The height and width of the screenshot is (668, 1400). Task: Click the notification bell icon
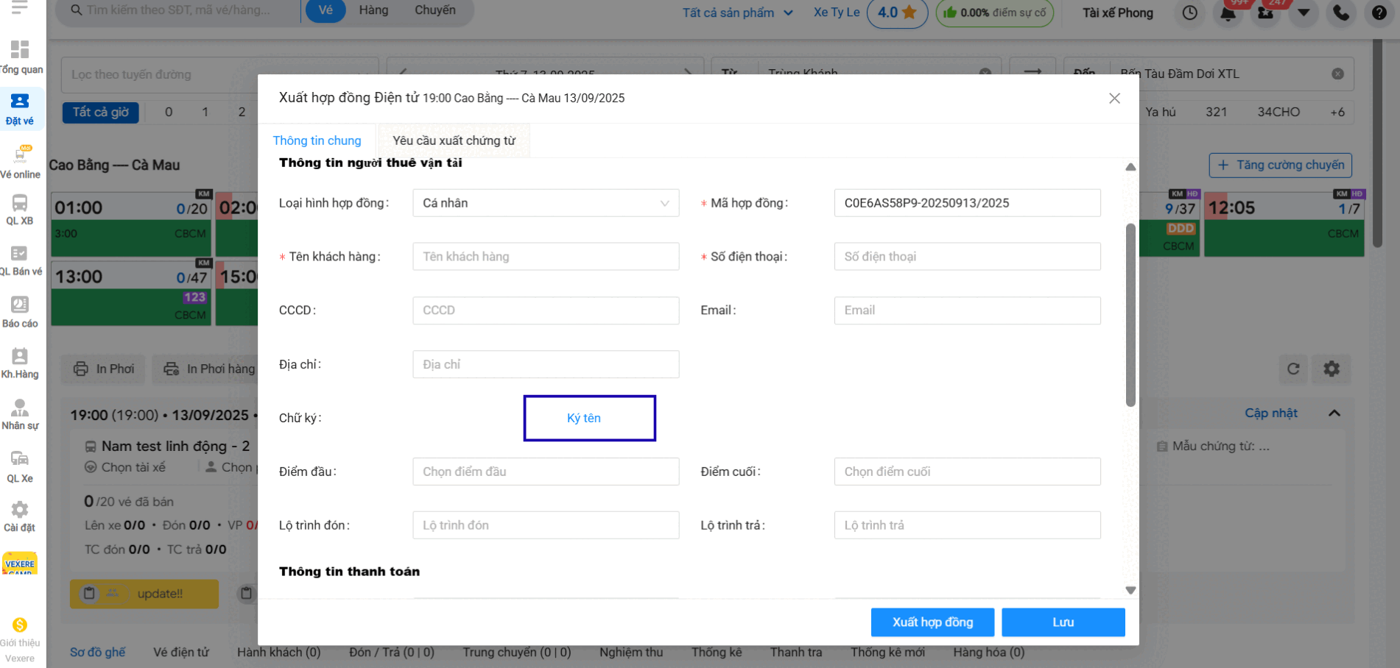[1228, 13]
